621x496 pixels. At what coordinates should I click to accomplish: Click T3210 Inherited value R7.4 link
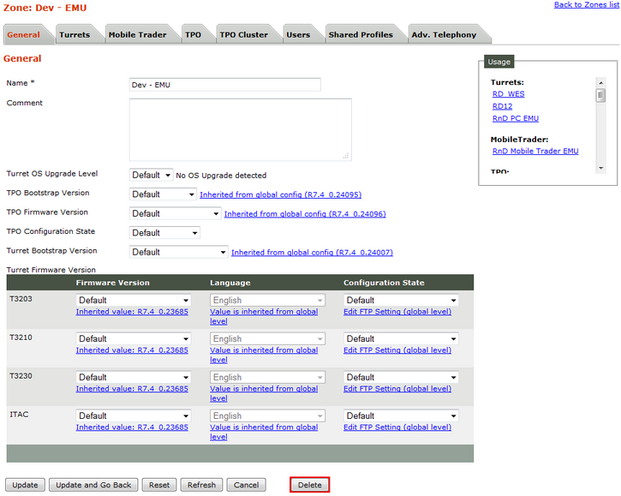(x=132, y=350)
